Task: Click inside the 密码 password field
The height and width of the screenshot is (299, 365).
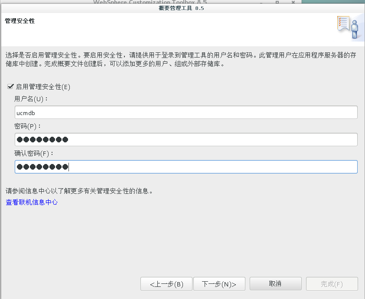Action: click(186, 139)
